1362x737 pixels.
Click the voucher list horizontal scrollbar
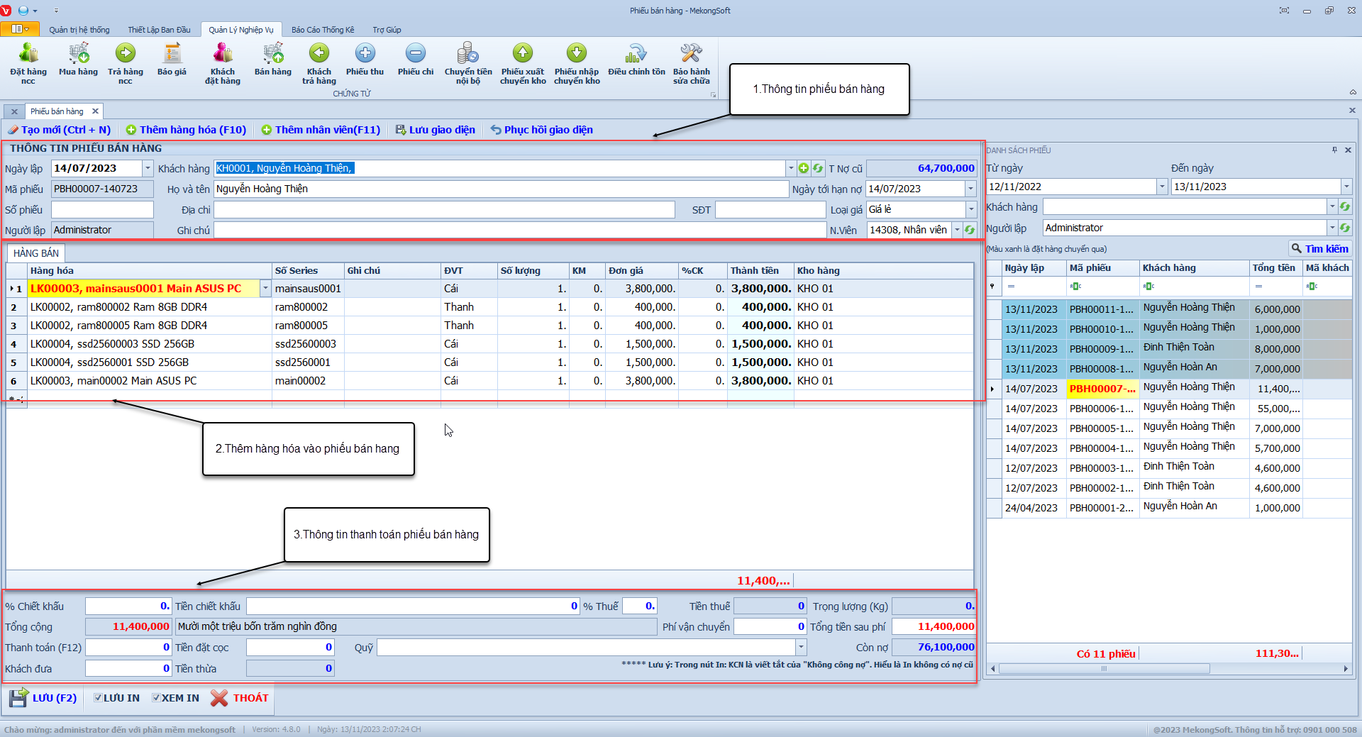[x=1103, y=668]
